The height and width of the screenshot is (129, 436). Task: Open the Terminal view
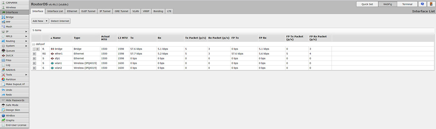[x=407, y=4]
